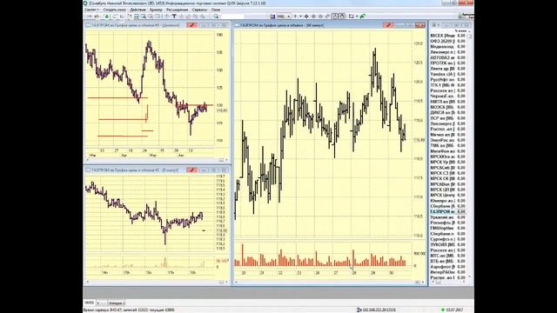
Task: Click first circular icon after move tool
Action: pos(313,17)
